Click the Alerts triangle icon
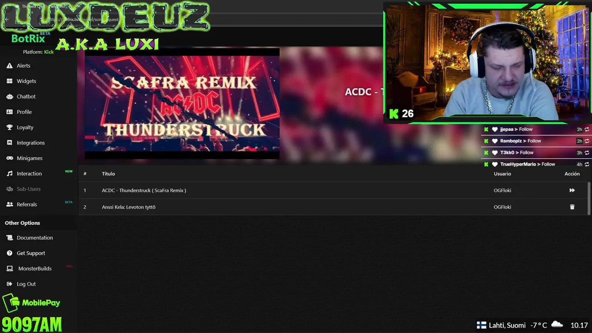The width and height of the screenshot is (592, 333). [9, 66]
